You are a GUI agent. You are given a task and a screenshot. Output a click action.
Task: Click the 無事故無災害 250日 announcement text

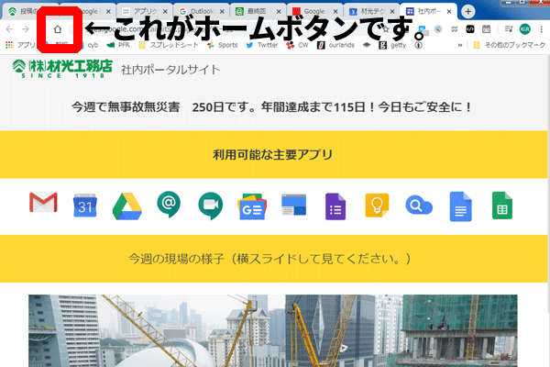click(272, 106)
